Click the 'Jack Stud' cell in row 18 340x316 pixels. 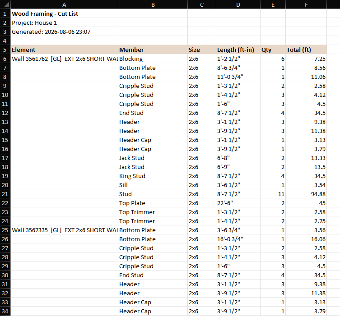153,167
